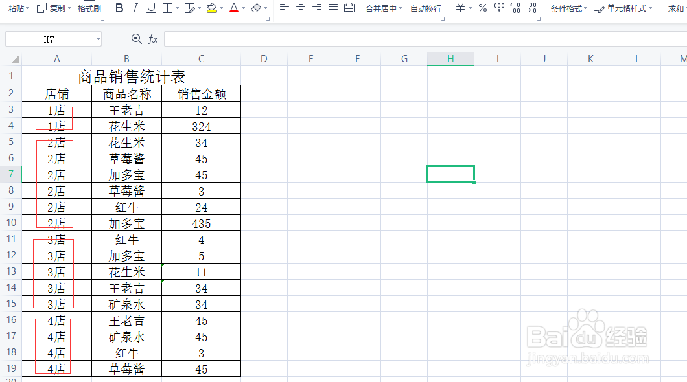Open the alignment group dialog launcher

pyautogui.click(x=443, y=19)
